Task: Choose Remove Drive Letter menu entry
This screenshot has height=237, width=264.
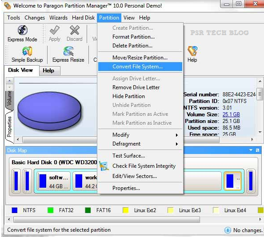Action: [140, 87]
